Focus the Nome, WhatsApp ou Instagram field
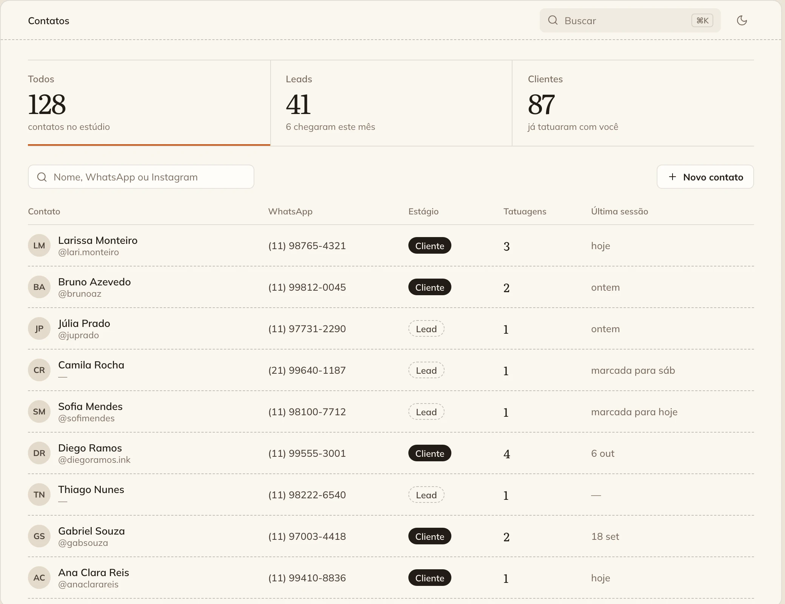This screenshot has width=785, height=604. (141, 177)
